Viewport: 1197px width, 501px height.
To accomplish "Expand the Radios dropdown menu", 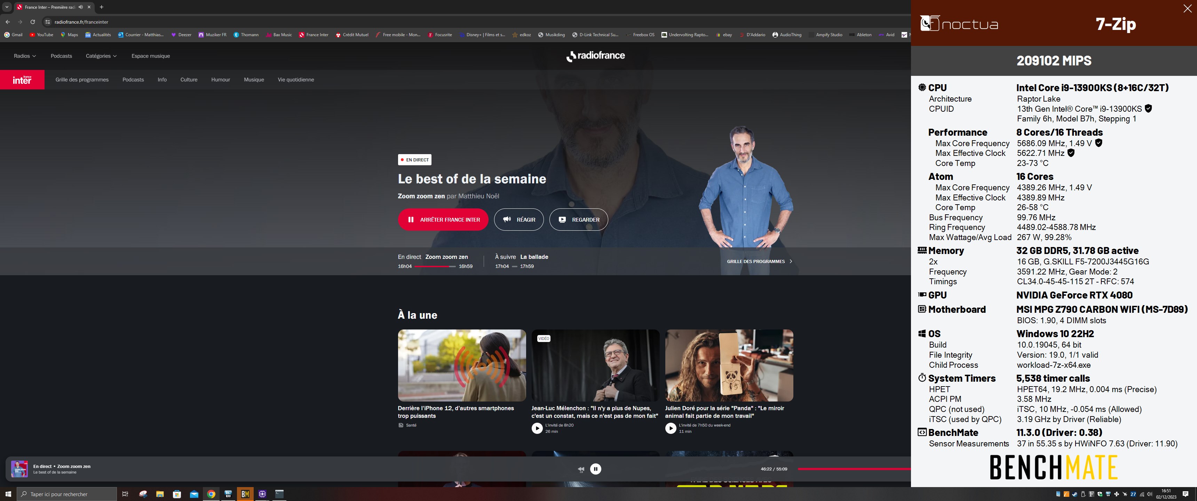I will pos(25,56).
